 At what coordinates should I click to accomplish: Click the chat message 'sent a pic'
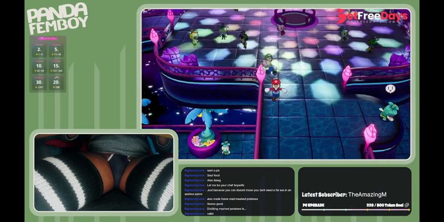214,171
